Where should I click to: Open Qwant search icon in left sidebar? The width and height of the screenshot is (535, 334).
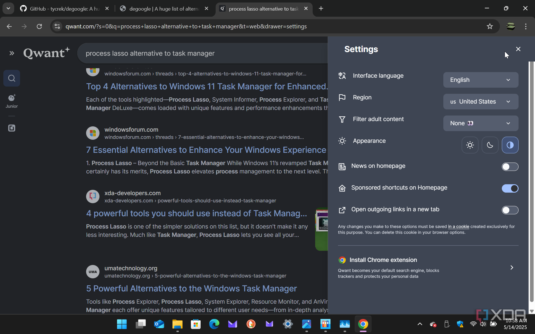pyautogui.click(x=12, y=78)
